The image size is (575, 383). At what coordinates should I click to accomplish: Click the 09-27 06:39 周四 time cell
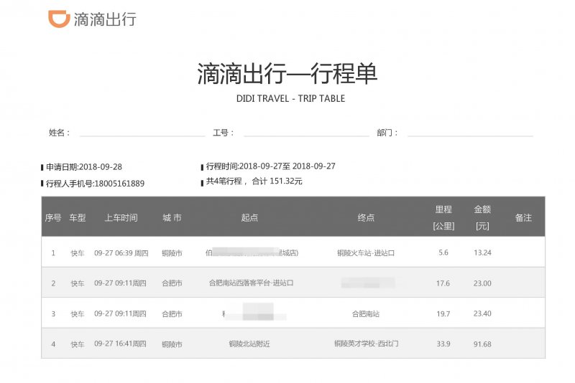[121, 253]
